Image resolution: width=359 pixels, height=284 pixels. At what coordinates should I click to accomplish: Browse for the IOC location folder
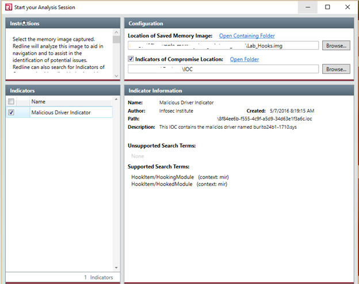(335, 69)
